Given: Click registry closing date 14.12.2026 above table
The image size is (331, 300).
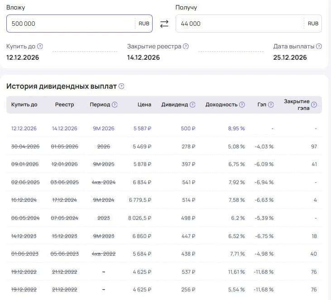Looking at the screenshot, I should pos(144,57).
